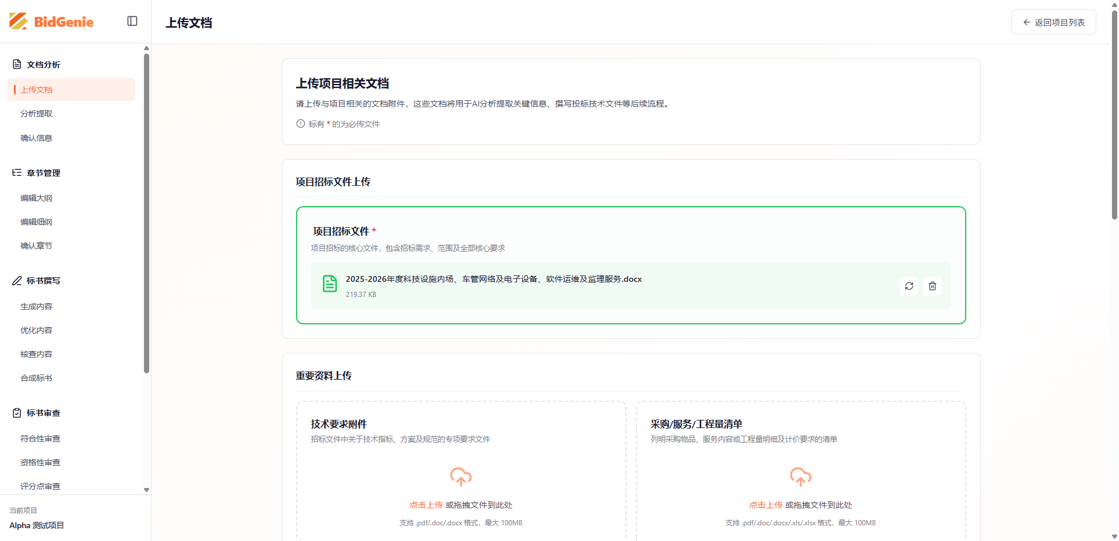Click the green docx file icon
The width and height of the screenshot is (1119, 541).
point(330,284)
